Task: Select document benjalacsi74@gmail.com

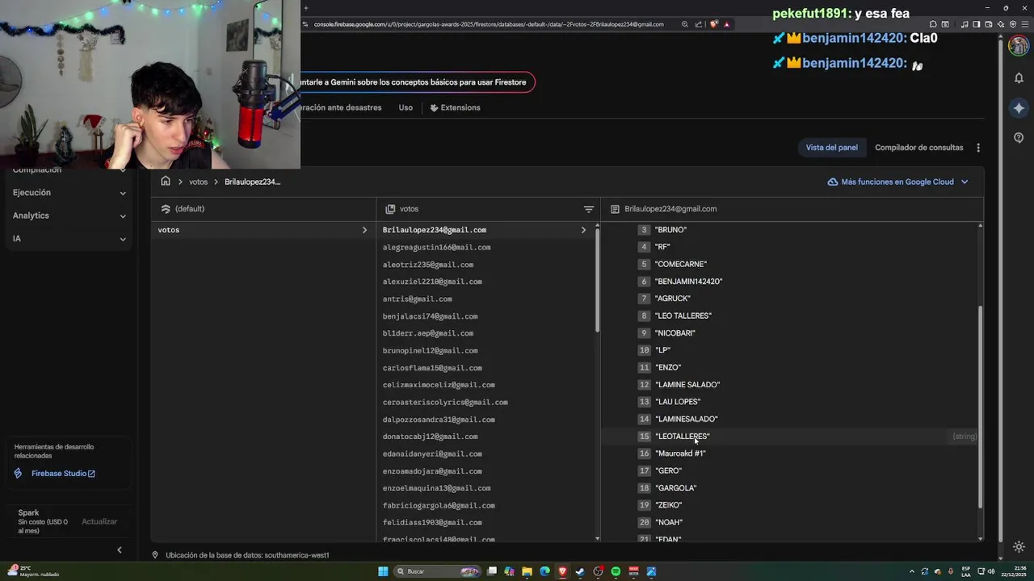Action: 430,316
